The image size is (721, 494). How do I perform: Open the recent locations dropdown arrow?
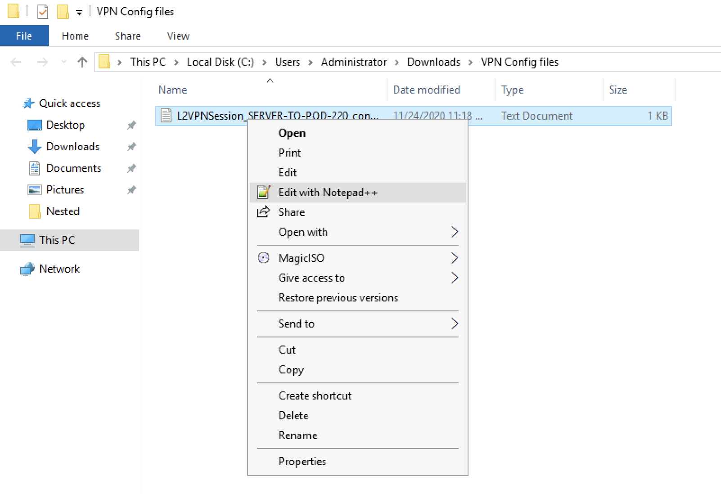pyautogui.click(x=63, y=62)
